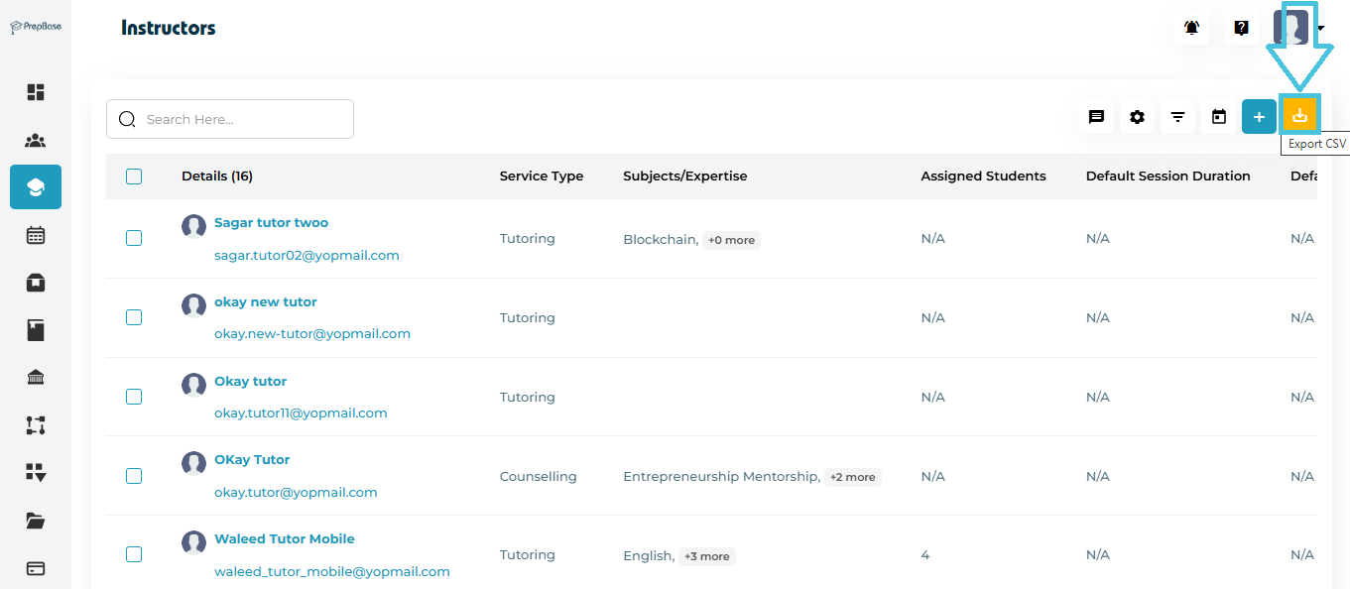Open the filter list icon
Viewport: 1350px width, 589px height.
coord(1177,117)
